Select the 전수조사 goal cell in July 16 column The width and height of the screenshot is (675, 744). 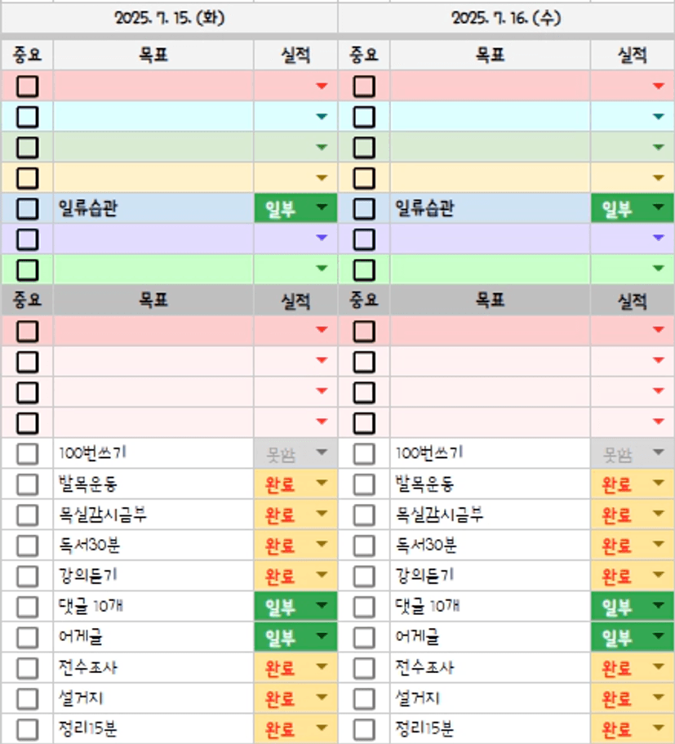point(490,668)
